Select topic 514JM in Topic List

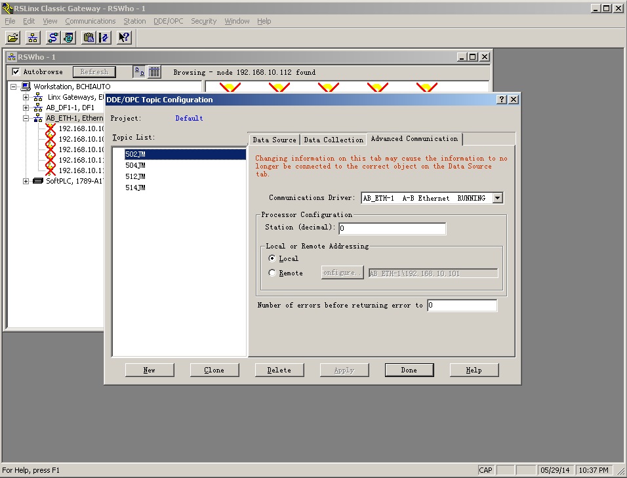click(135, 188)
